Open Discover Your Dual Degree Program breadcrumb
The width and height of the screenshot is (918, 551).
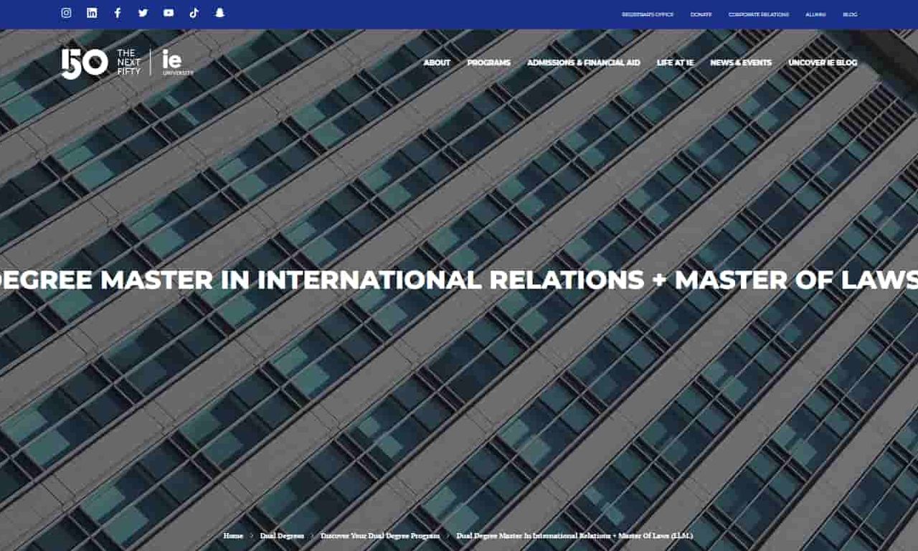pos(380,536)
